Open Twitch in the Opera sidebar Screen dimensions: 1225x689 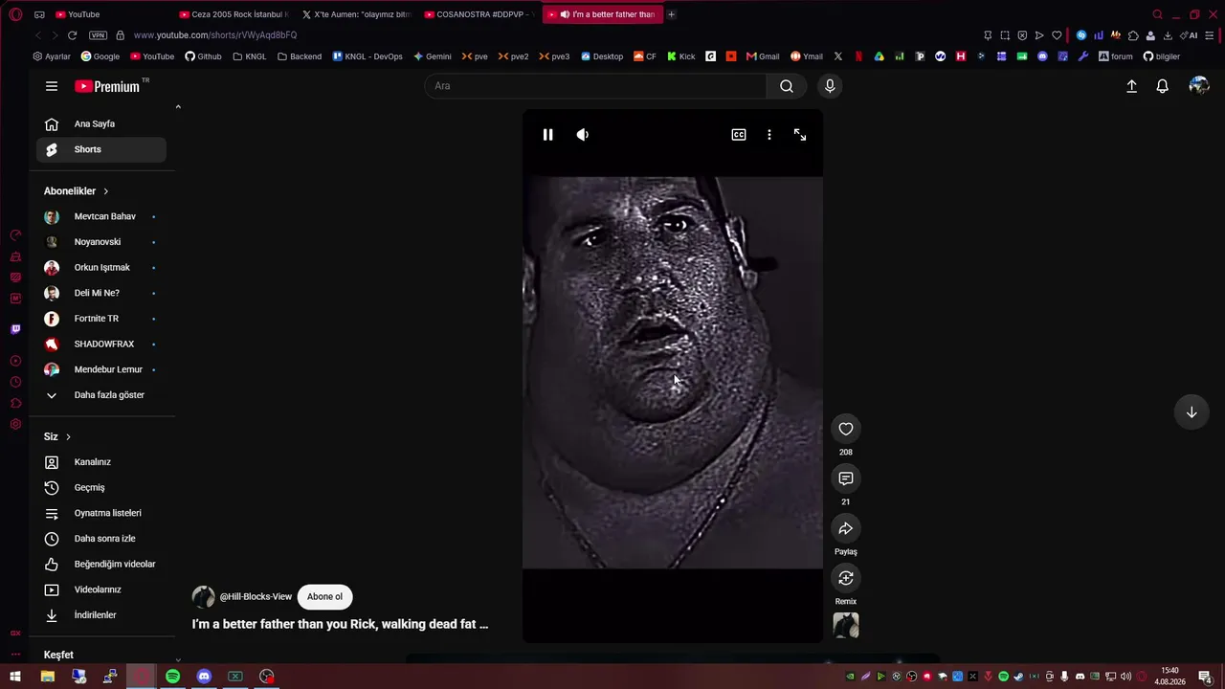click(15, 329)
